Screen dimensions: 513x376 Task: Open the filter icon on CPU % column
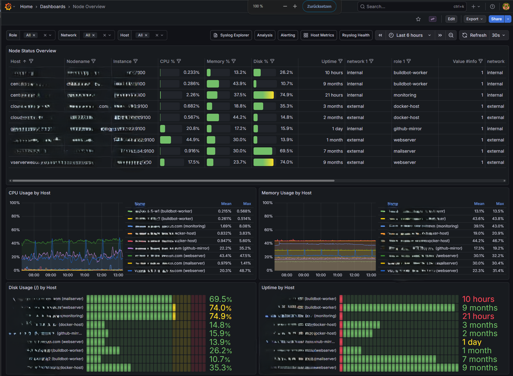pyautogui.click(x=179, y=61)
